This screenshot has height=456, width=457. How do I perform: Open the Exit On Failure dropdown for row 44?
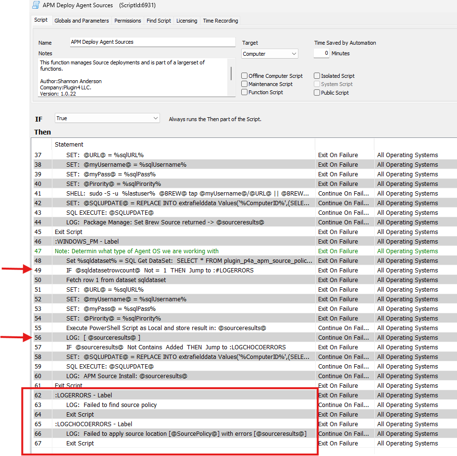click(344, 222)
